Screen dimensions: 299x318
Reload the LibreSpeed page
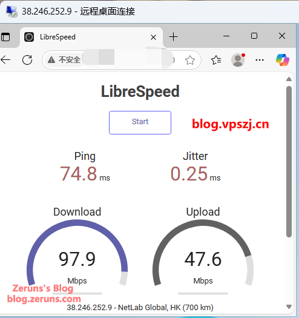click(27, 60)
